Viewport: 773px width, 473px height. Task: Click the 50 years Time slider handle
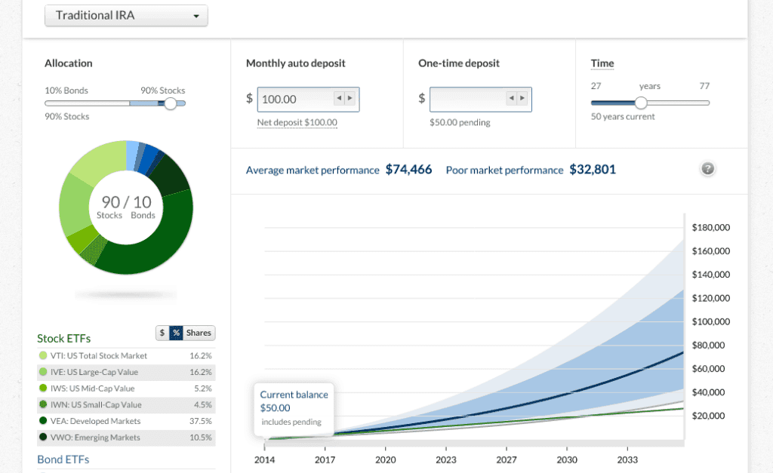click(x=642, y=103)
